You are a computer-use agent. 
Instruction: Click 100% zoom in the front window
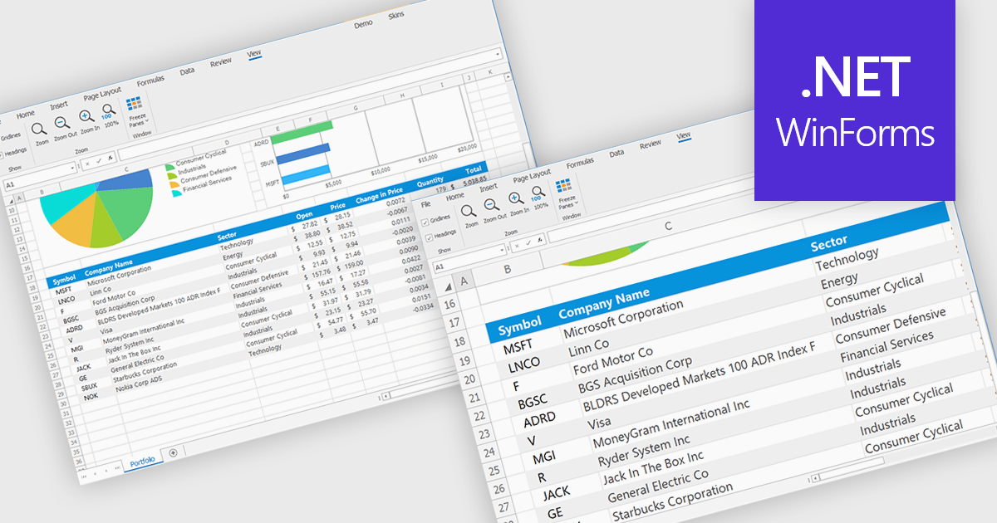click(x=537, y=193)
